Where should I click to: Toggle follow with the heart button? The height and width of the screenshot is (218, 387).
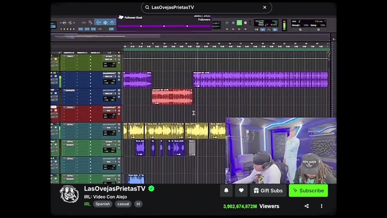(x=241, y=190)
